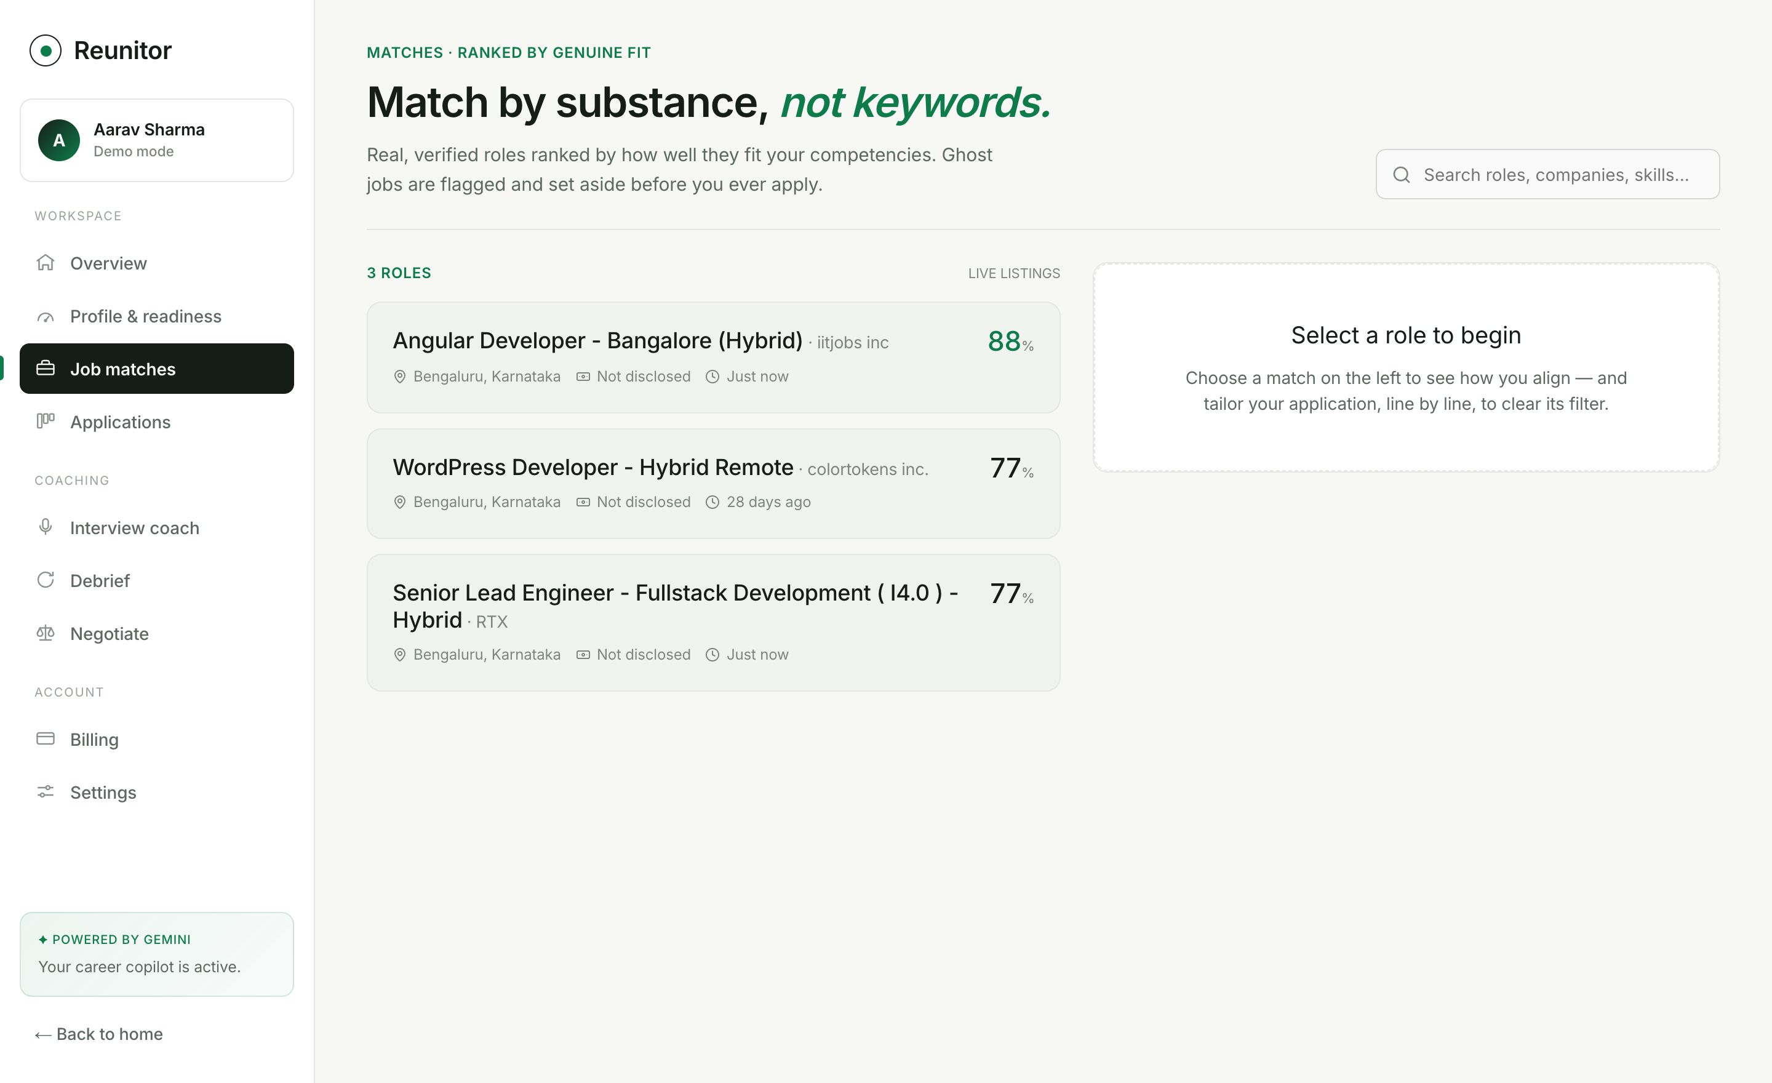Go to Profile & readiness
This screenshot has height=1083, width=1772.
157,316
